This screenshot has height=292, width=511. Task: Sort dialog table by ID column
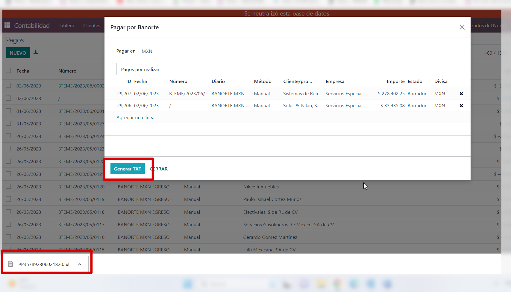128,82
